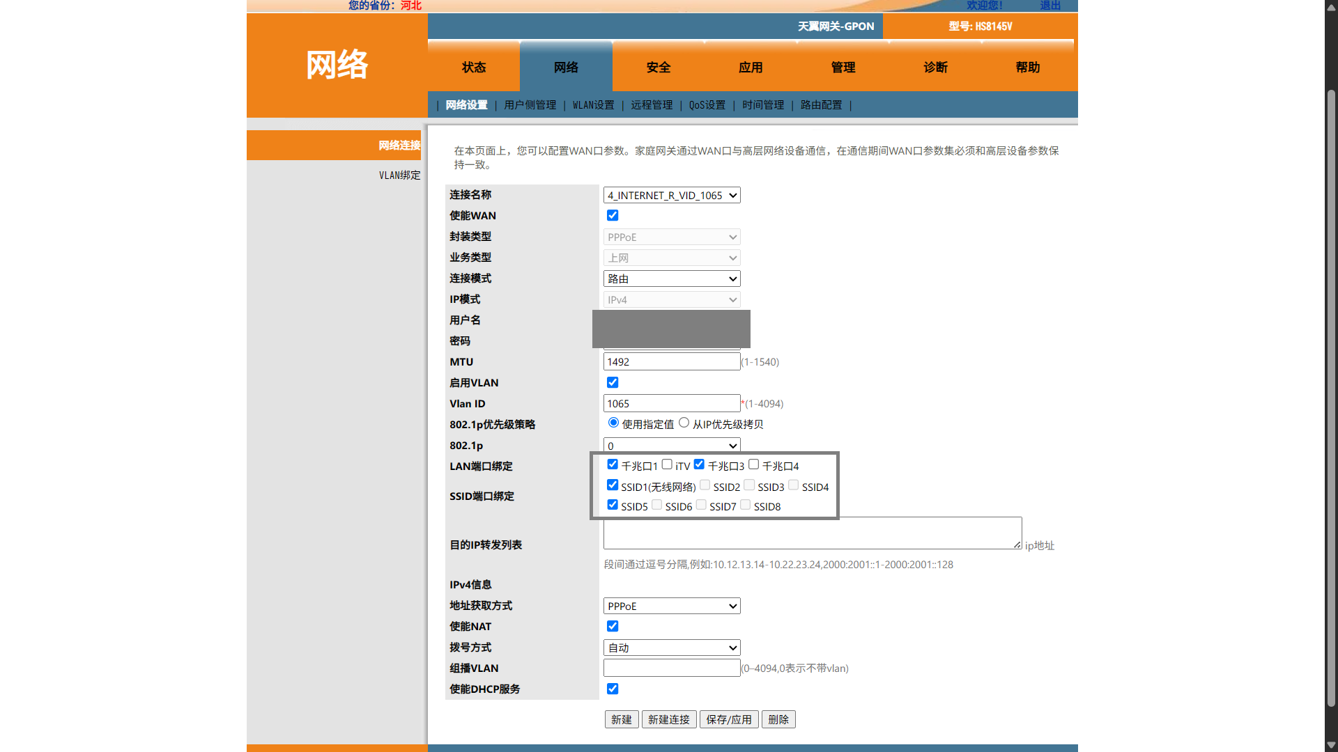
Task: Click the MTU input field
Action: [672, 362]
